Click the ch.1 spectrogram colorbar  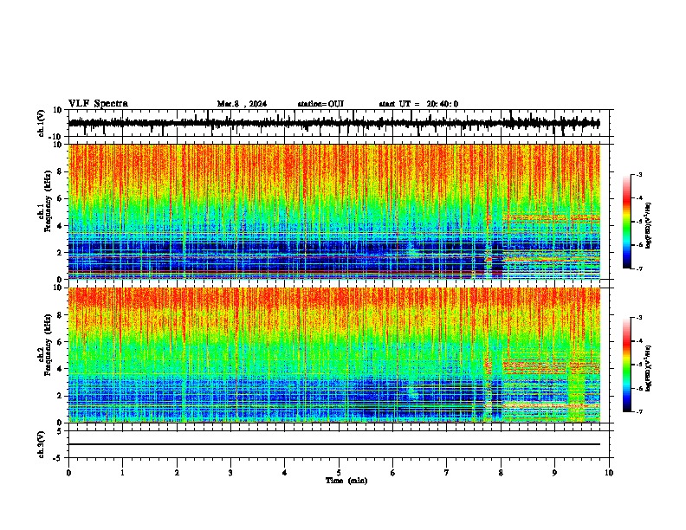click(626, 221)
